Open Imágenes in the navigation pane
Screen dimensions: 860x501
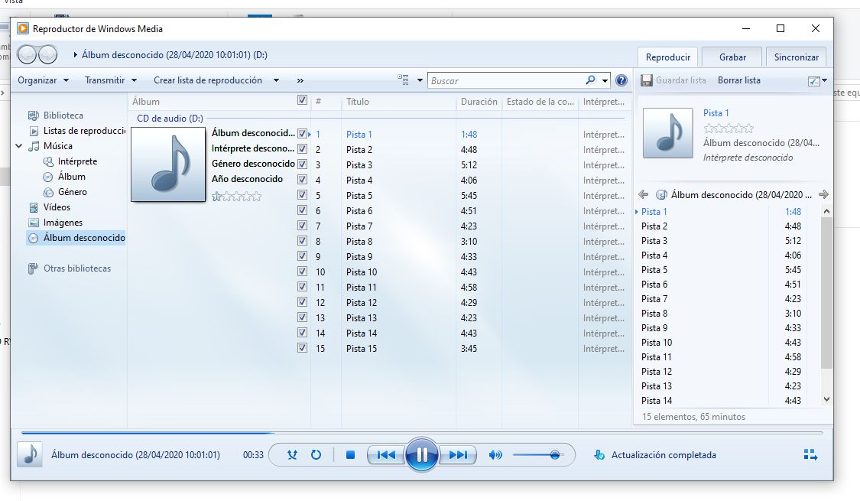click(x=63, y=223)
